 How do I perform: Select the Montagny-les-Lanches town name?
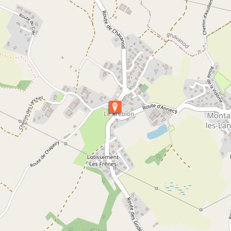(x=218, y=121)
